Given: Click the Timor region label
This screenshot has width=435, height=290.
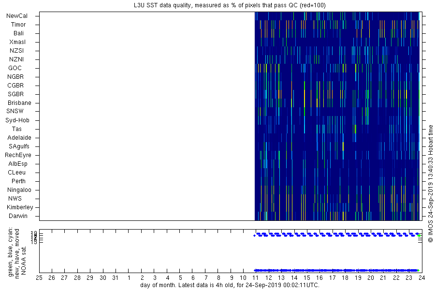Looking at the screenshot, I should 18,25.
